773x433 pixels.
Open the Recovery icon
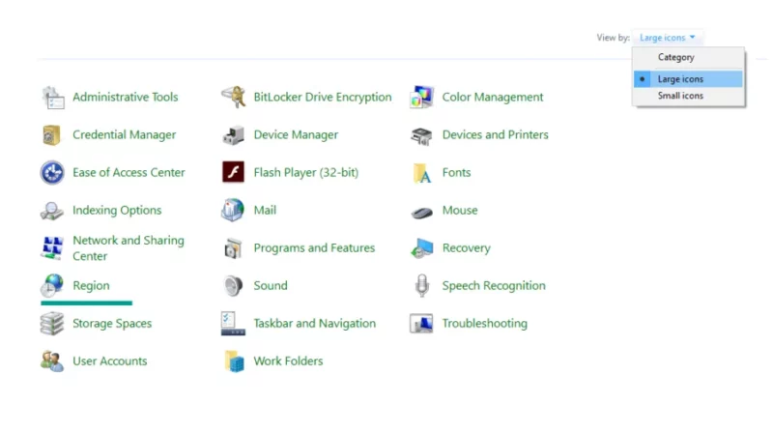tap(421, 248)
